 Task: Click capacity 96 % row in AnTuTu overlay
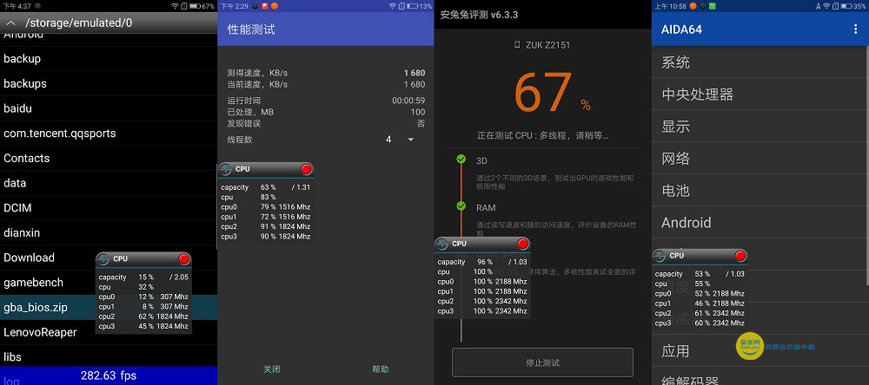point(482,262)
